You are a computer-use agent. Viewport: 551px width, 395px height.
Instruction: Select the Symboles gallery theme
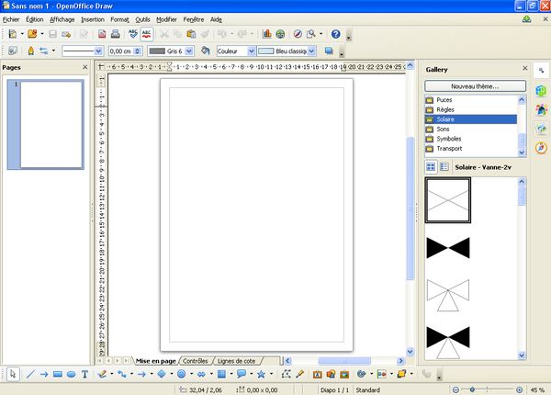point(471,139)
